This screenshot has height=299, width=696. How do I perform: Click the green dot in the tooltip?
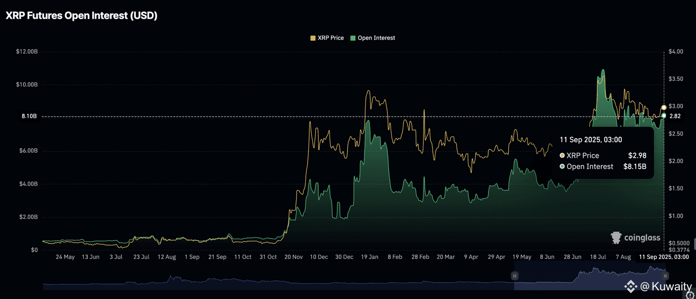pyautogui.click(x=562, y=167)
